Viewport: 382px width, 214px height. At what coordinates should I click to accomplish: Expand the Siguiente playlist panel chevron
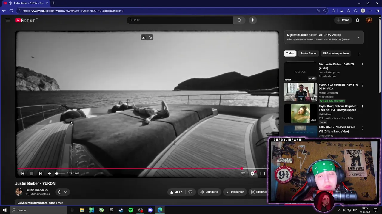click(x=358, y=37)
